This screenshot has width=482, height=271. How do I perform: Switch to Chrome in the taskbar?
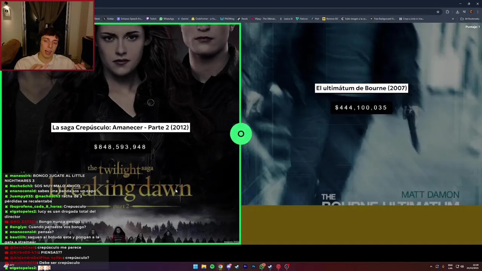(x=220, y=266)
